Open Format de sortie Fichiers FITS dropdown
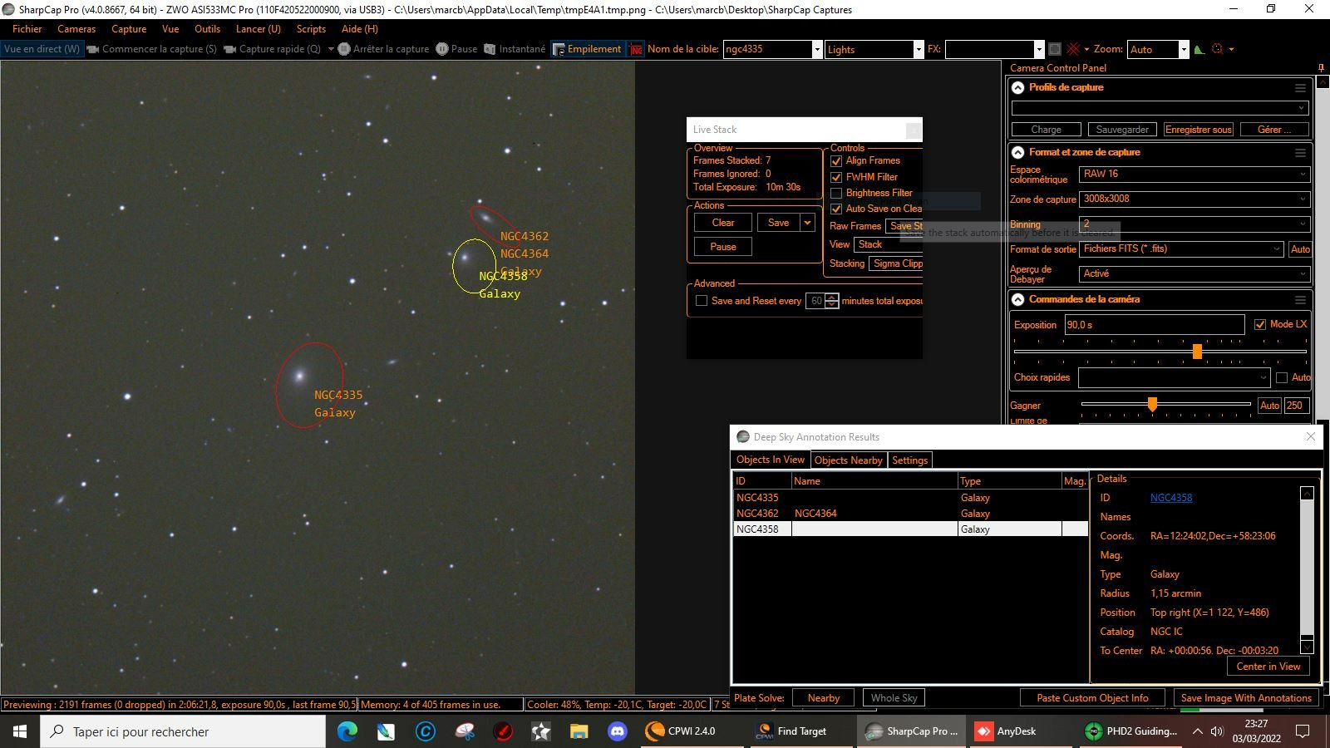The height and width of the screenshot is (748, 1330). 1182,249
